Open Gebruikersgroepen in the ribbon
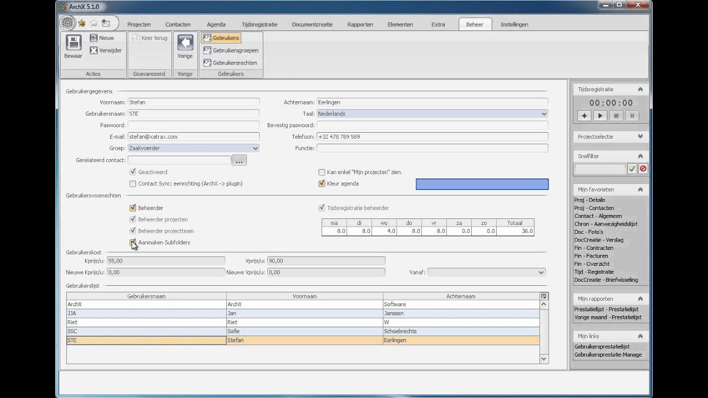The height and width of the screenshot is (398, 708). click(231, 50)
